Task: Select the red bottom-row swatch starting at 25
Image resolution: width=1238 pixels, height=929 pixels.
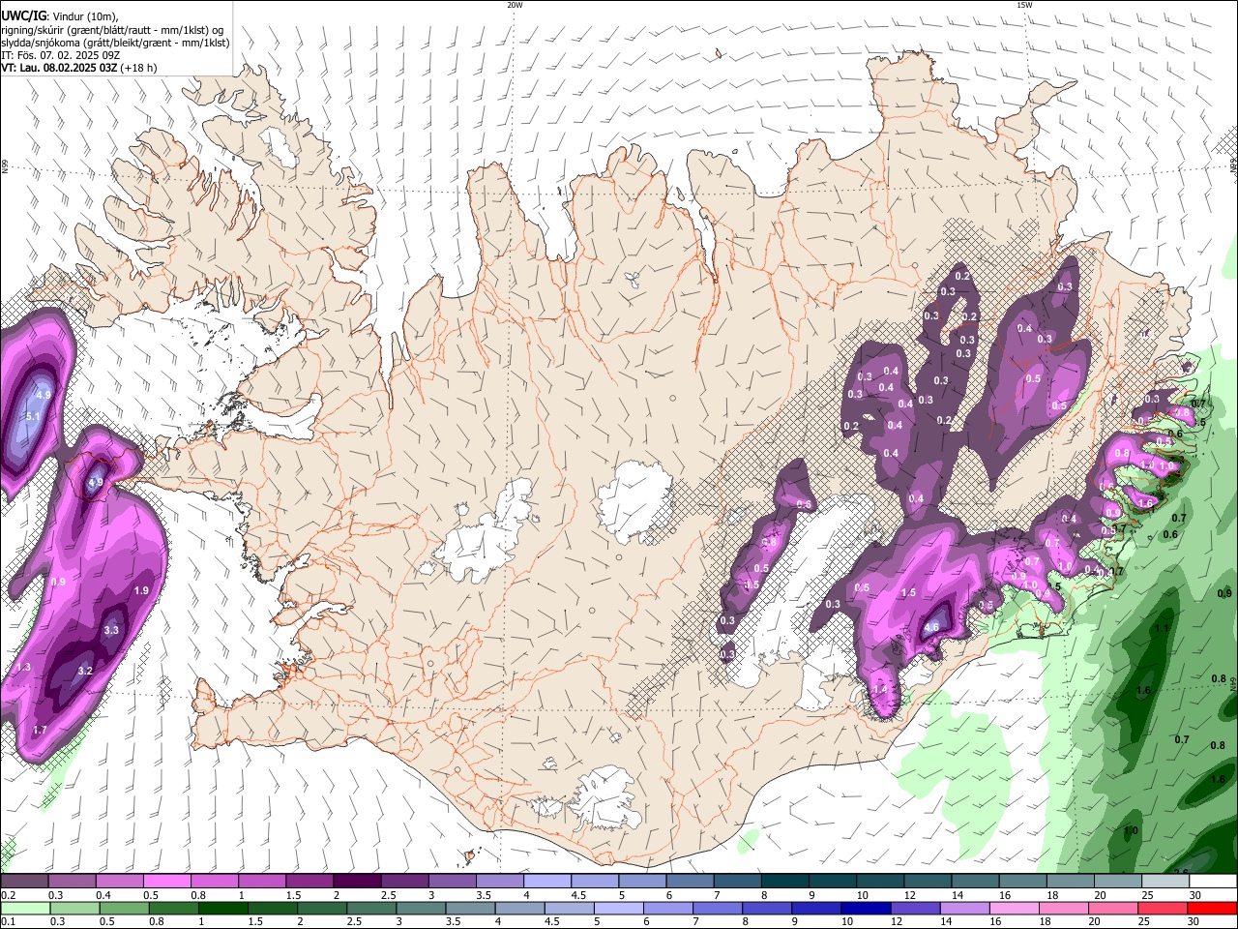Action: coord(1164,908)
